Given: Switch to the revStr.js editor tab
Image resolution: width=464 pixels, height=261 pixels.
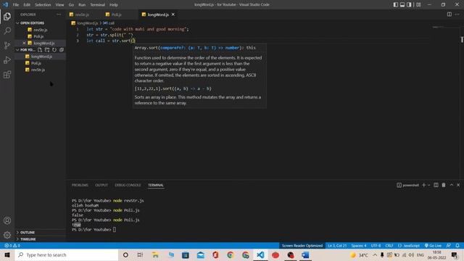Looking at the screenshot, I should click(82, 14).
